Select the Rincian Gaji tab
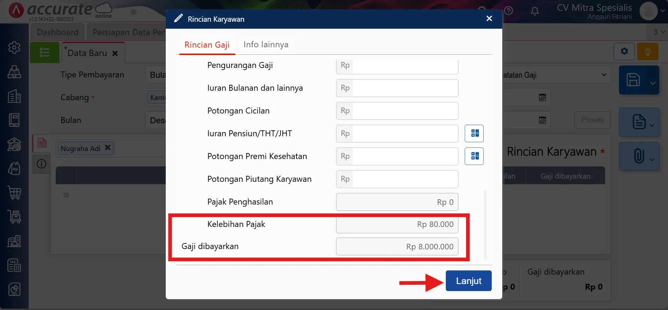Screen dimensions: 668x310 pos(207,45)
